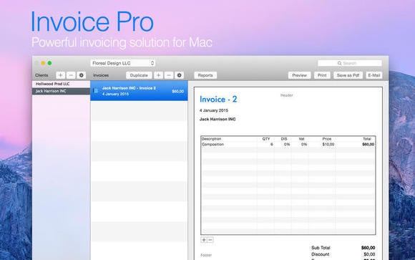Click the Description column header

(211, 139)
